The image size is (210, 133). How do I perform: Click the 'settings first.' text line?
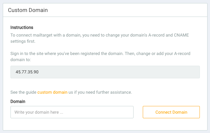[x=23, y=41]
